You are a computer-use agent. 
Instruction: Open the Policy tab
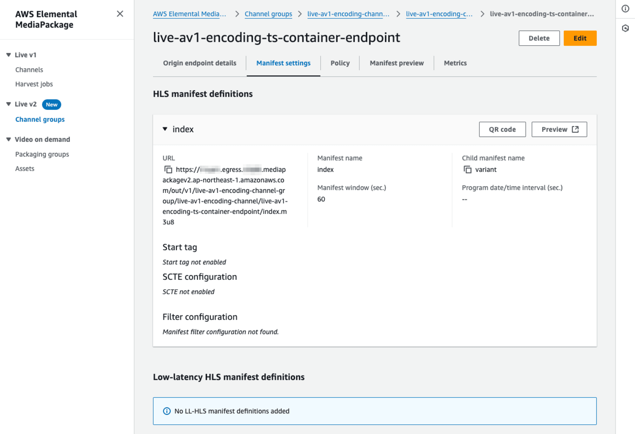click(x=340, y=63)
